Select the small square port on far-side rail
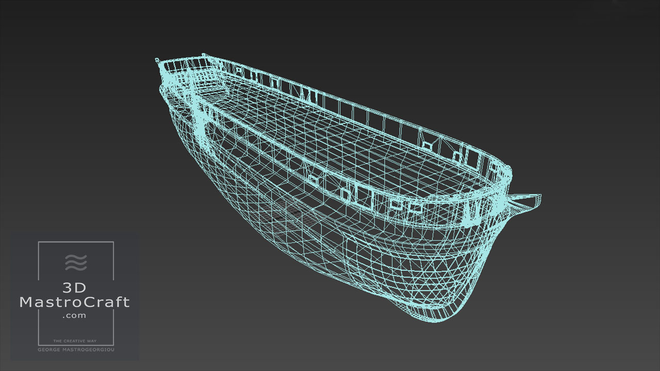Viewport: 660px width, 371px height. 427,146
